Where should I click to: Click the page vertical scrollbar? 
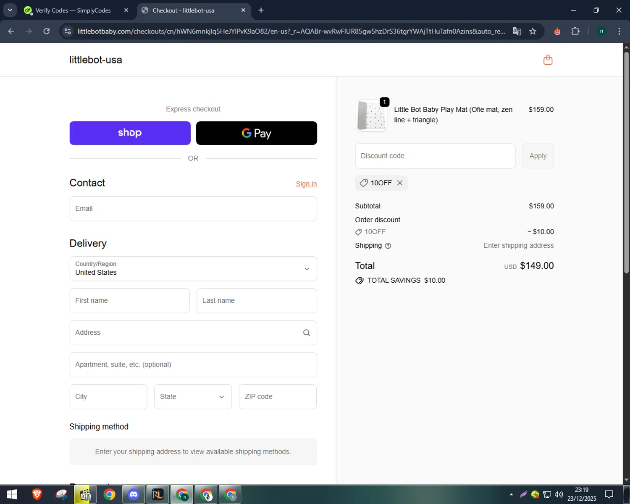click(626, 162)
